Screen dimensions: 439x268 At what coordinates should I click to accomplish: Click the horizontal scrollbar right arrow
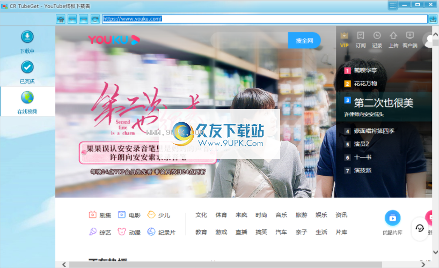[423, 265]
